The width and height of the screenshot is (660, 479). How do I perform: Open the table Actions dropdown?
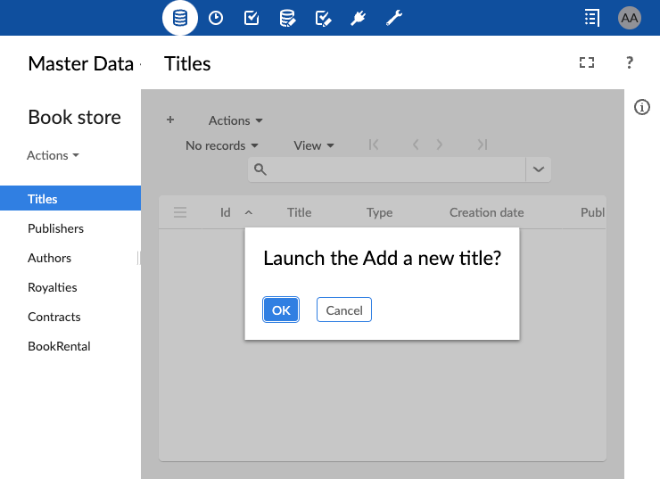point(235,120)
